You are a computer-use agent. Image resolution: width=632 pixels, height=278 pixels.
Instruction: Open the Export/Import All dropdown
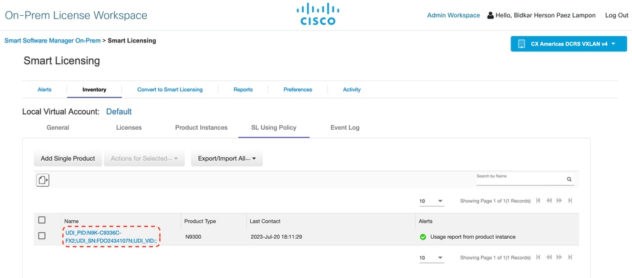[x=227, y=158]
